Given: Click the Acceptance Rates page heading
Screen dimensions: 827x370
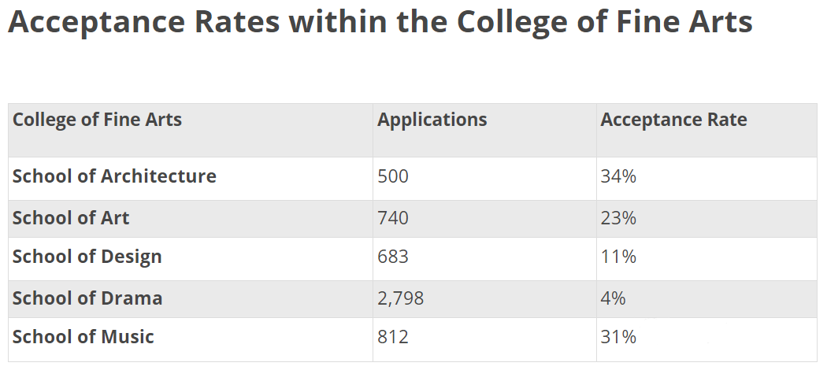Looking at the screenshot, I should pos(380,23).
